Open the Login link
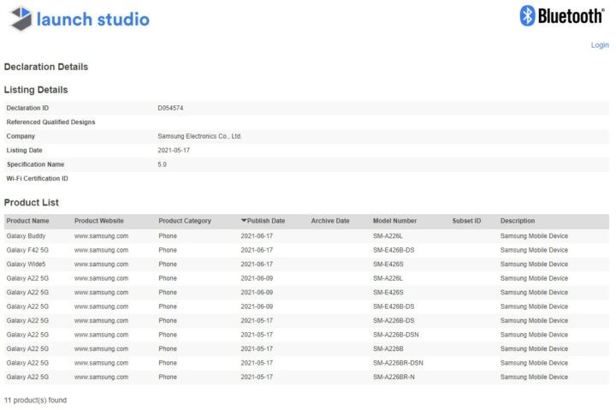The image size is (616, 410). [x=600, y=45]
